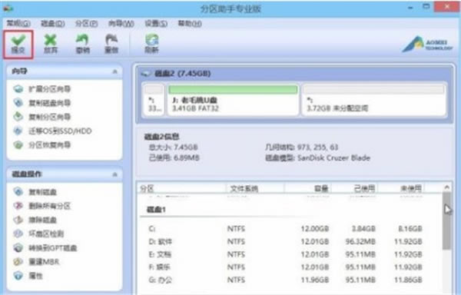
Task: Click the 分区 column header
Action: point(181,188)
